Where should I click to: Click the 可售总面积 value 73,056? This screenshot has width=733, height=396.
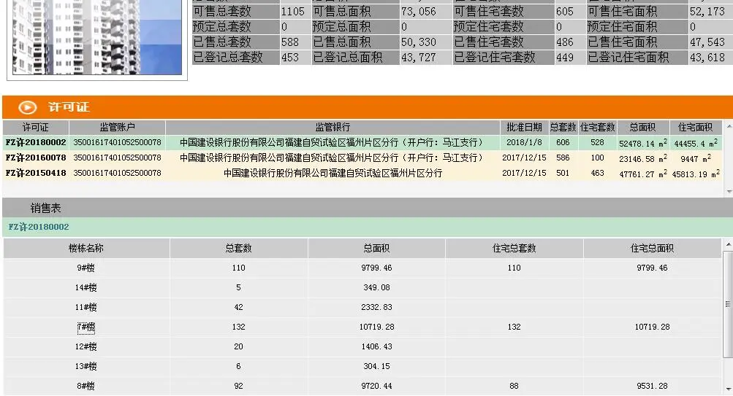coord(419,11)
